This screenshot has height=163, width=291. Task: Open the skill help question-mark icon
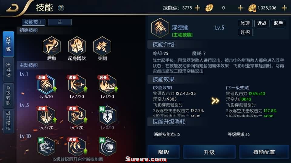(61, 8)
